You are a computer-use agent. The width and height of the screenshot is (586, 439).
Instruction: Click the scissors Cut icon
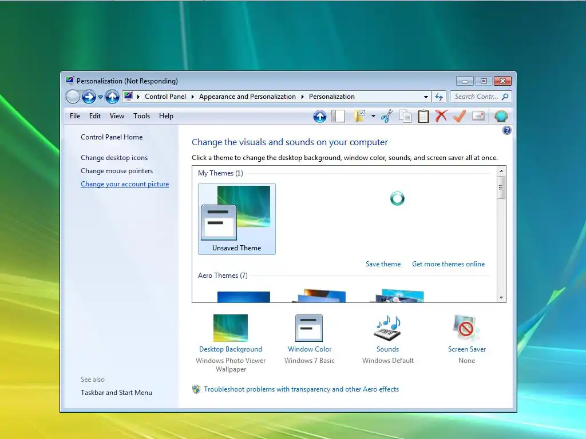click(x=387, y=116)
